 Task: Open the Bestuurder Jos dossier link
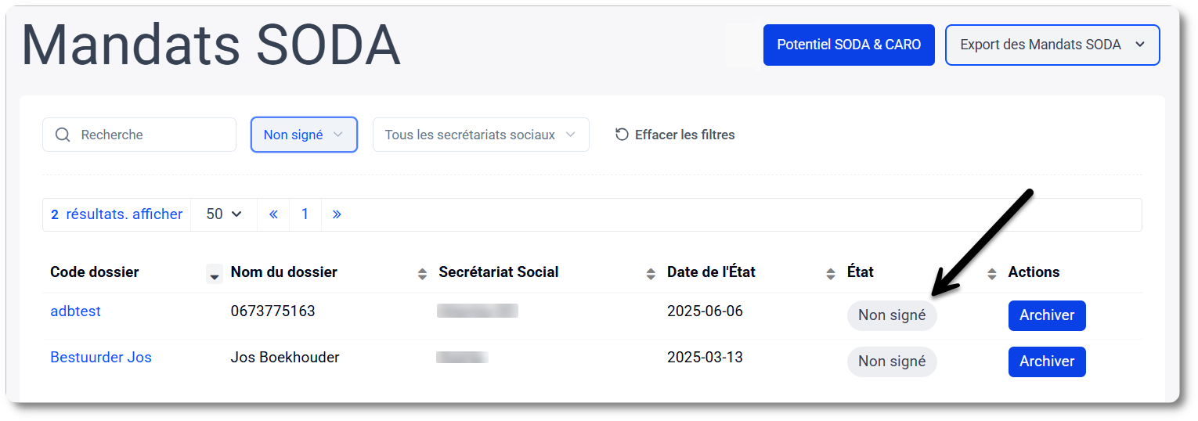coord(101,358)
